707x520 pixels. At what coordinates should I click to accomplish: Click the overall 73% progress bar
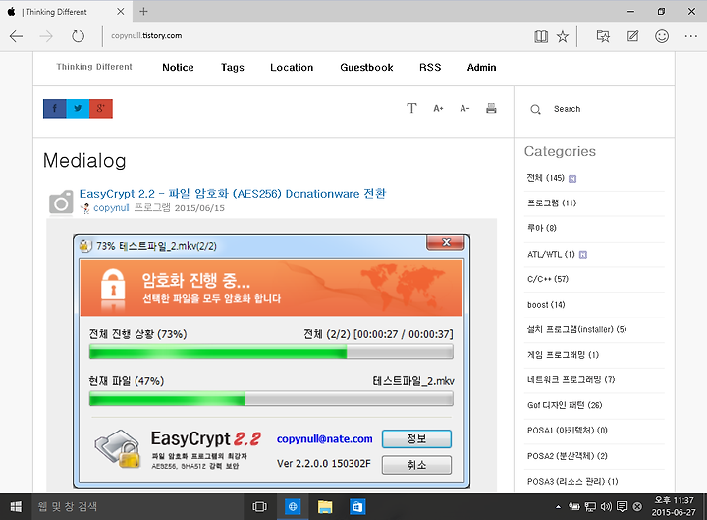[x=271, y=351]
